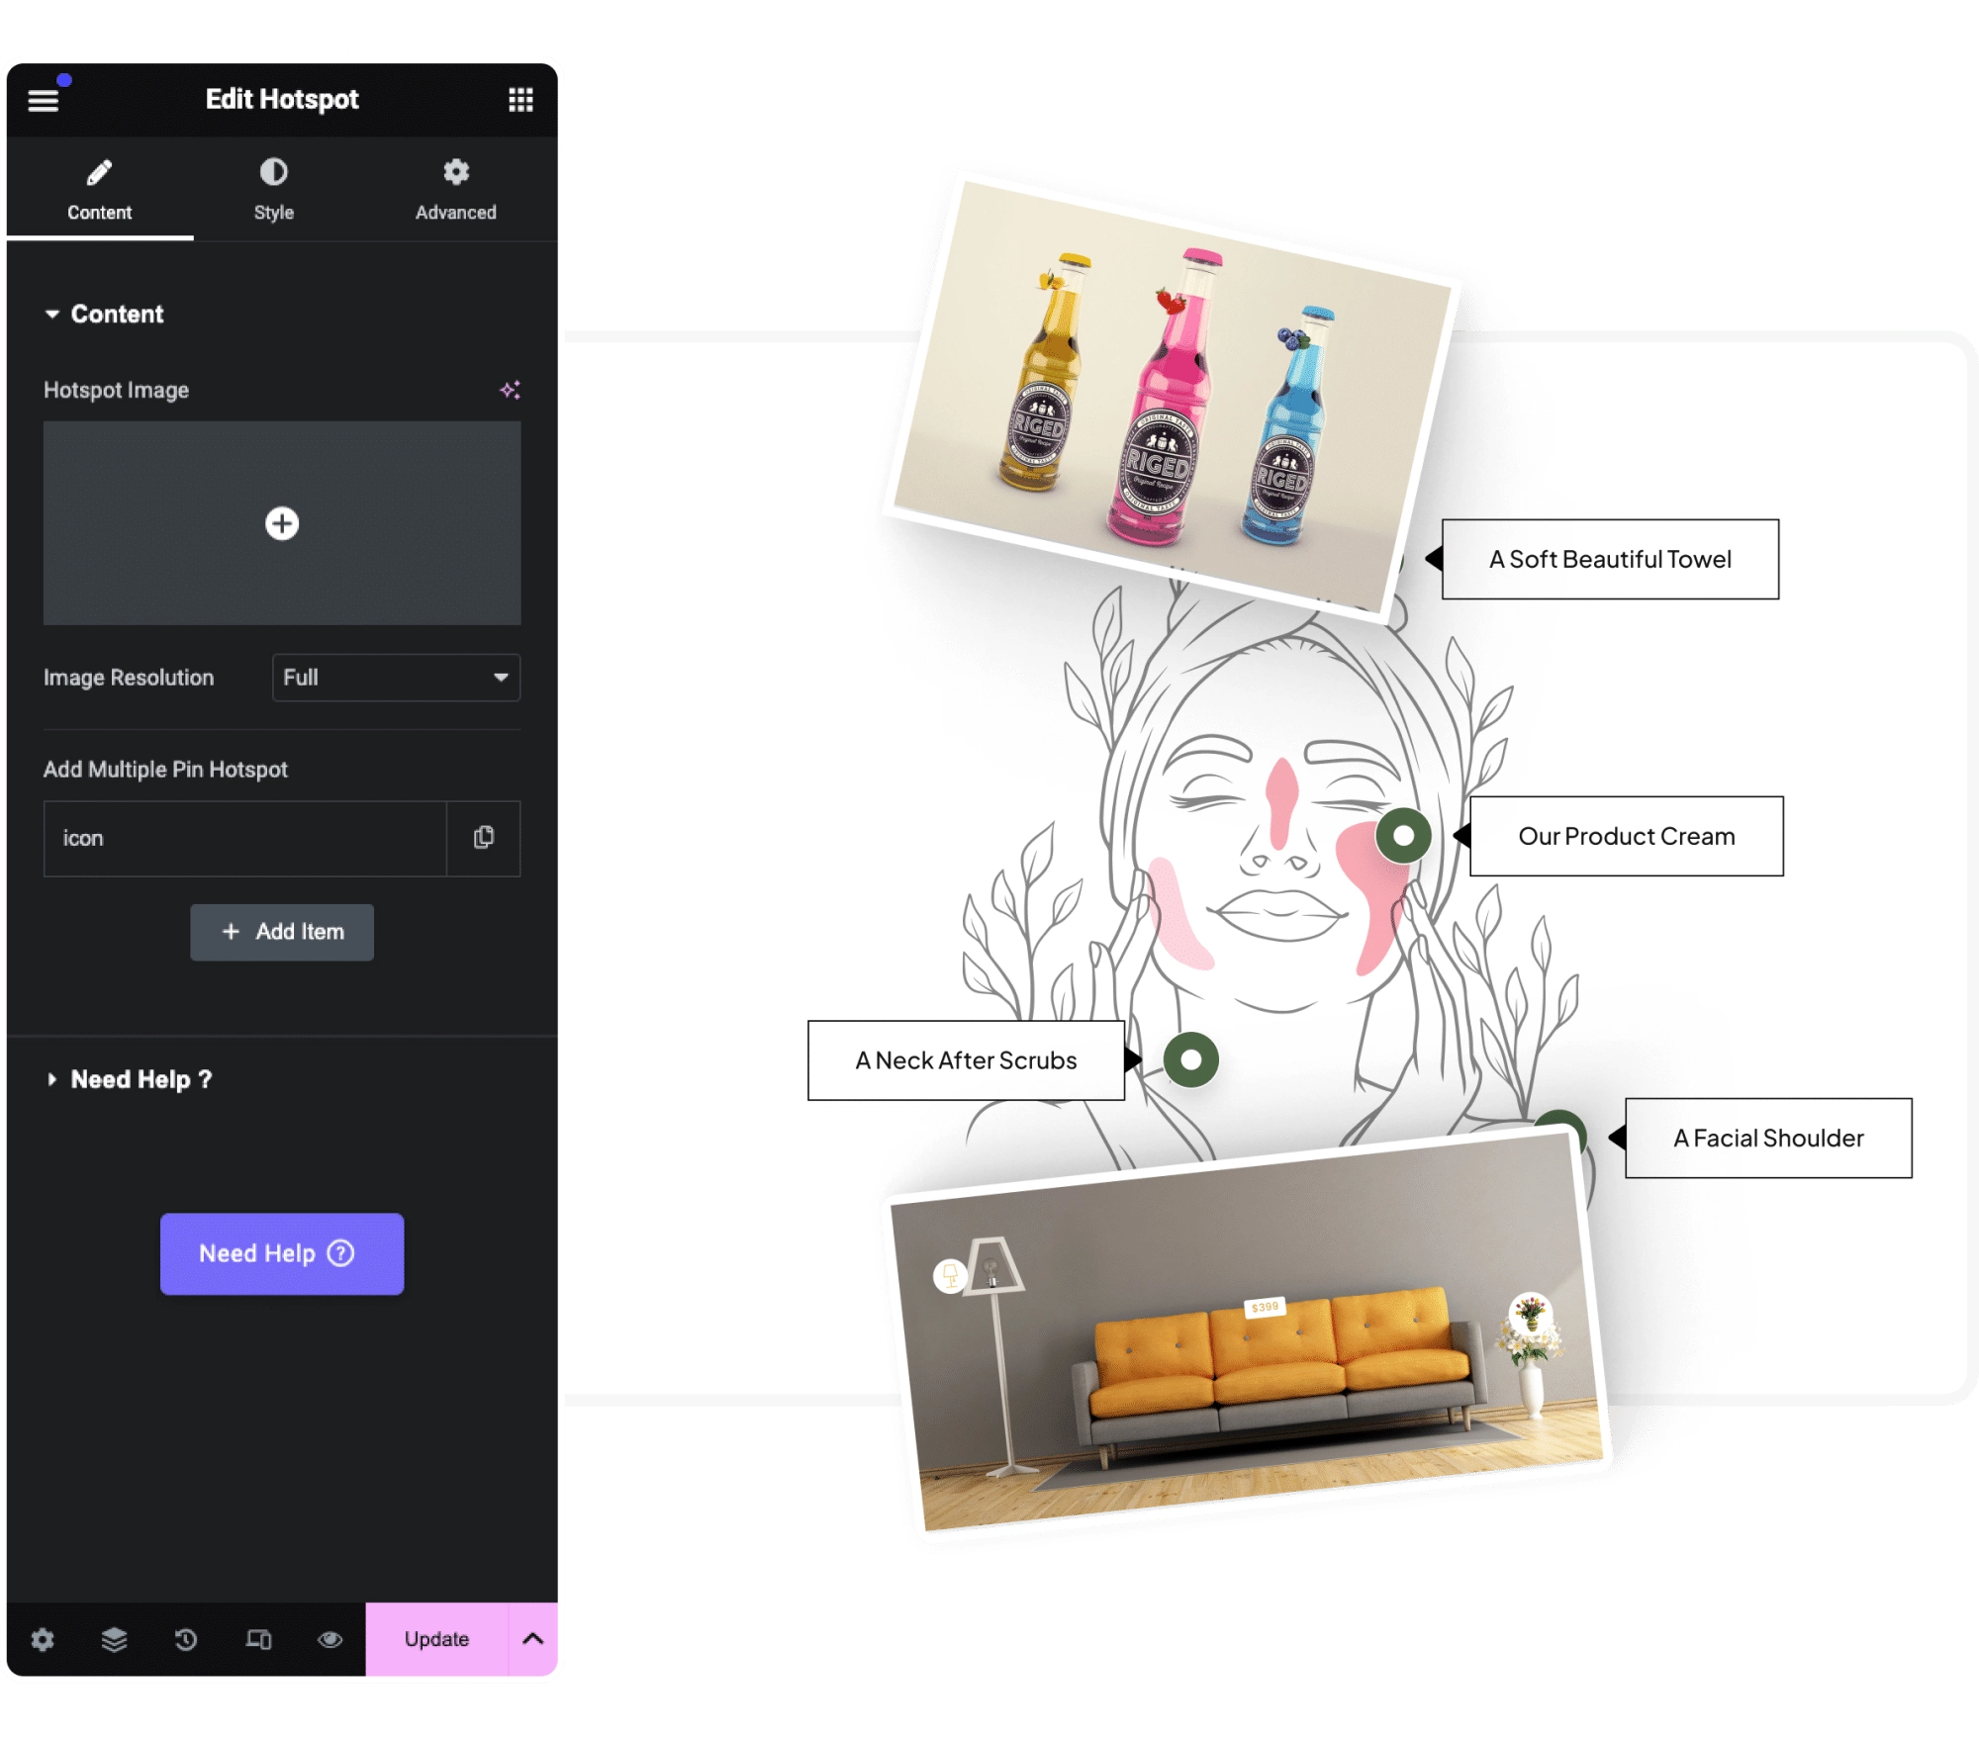Click the contrast/style icon in toolbar
This screenshot has width=1979, height=1743.
click(x=274, y=170)
